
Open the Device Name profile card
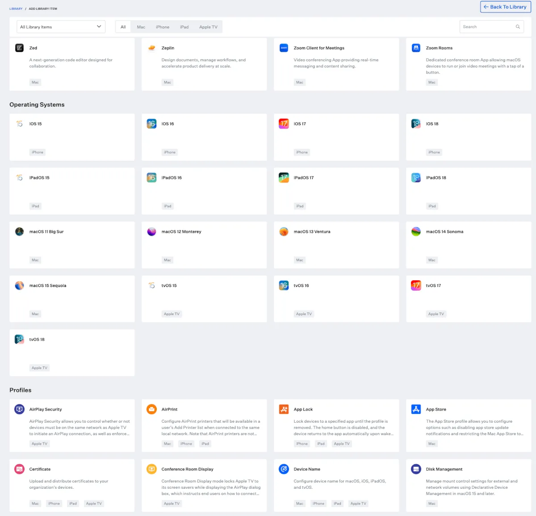point(336,485)
